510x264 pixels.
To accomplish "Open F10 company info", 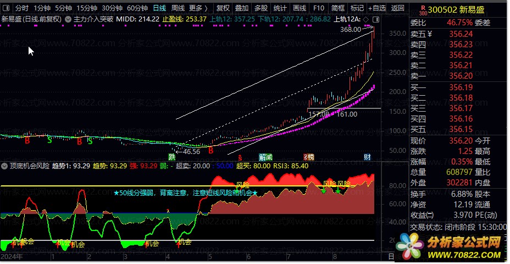I will click(x=318, y=8).
